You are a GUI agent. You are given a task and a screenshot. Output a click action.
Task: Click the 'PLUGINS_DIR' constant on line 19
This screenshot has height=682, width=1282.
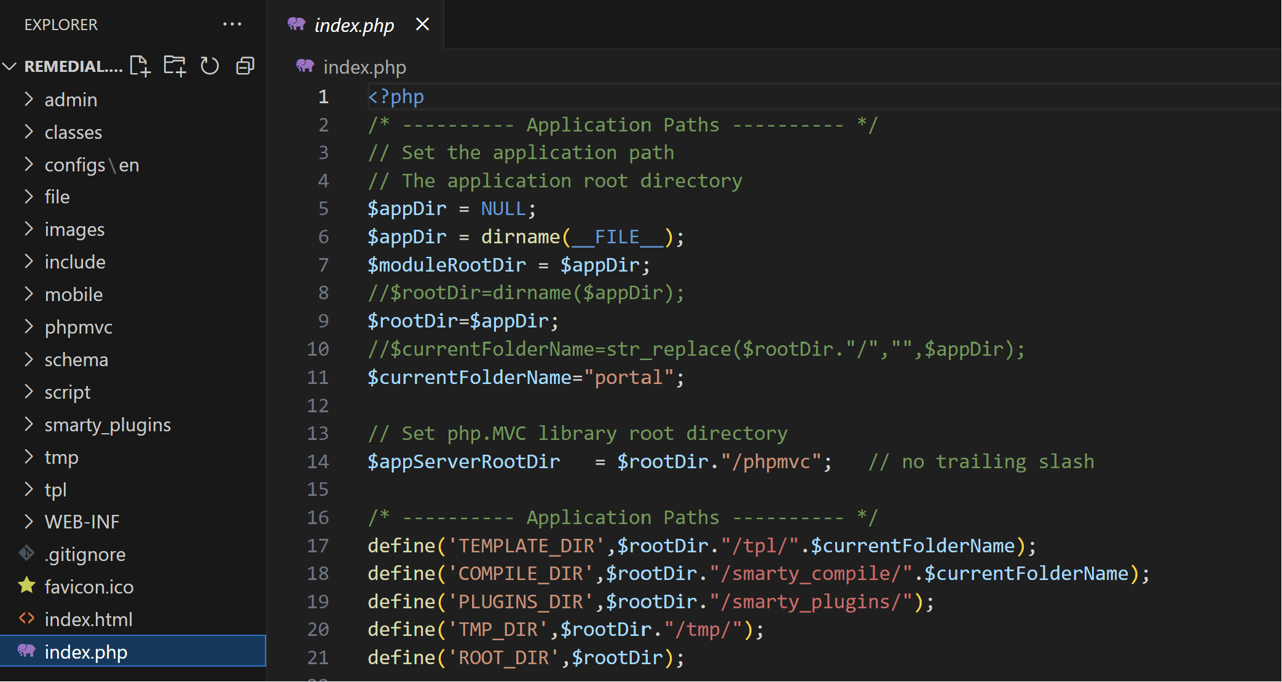point(521,602)
